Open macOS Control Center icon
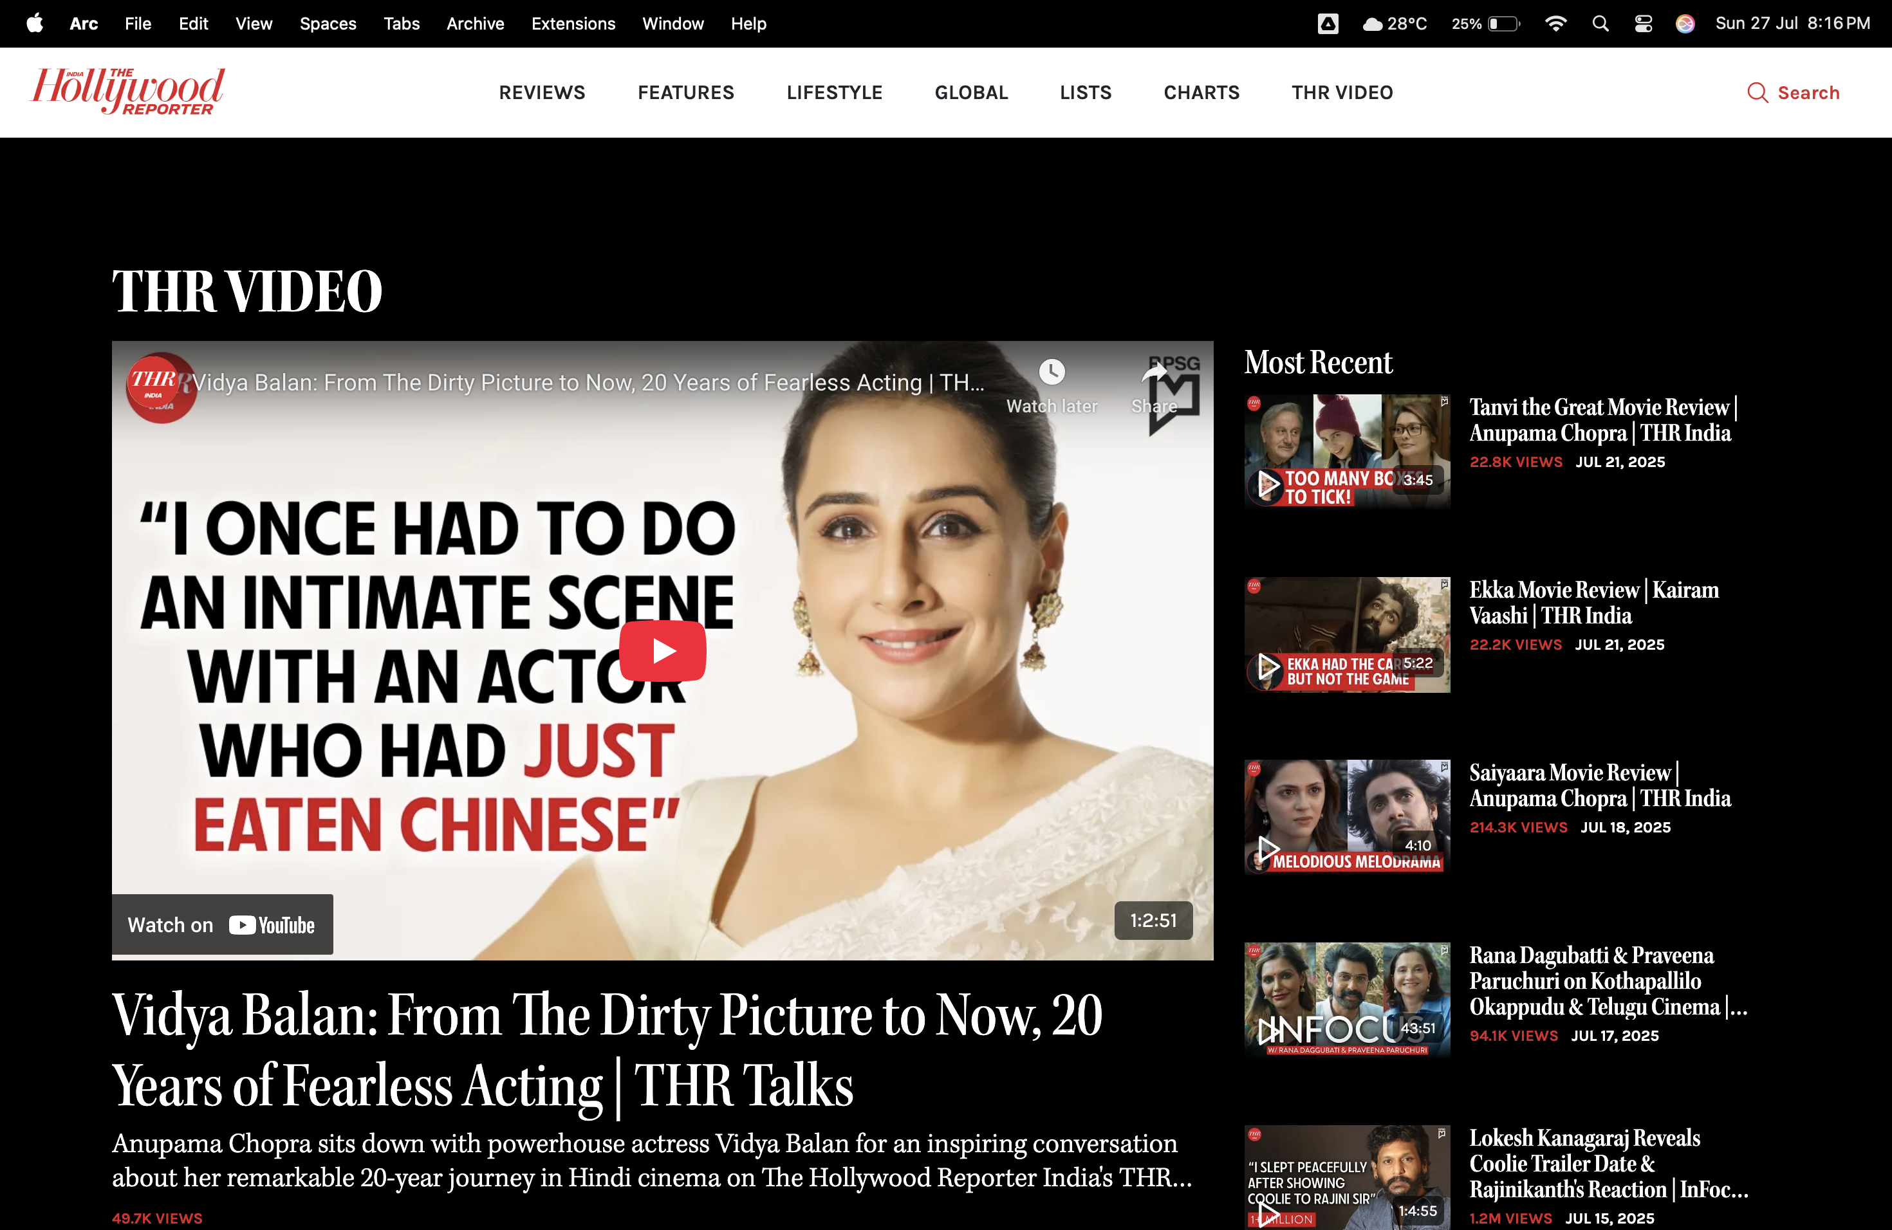Image resolution: width=1892 pixels, height=1230 pixels. [x=1643, y=24]
